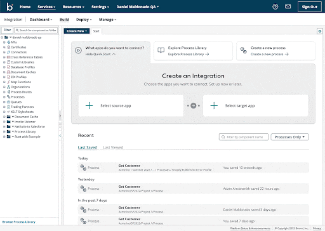This screenshot has width=325, height=231.
Task: Click Browse Process Library link
Action: click(19, 222)
